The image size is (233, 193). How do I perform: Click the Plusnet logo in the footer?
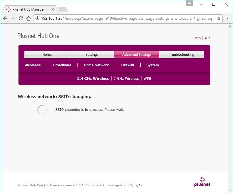point(202,181)
